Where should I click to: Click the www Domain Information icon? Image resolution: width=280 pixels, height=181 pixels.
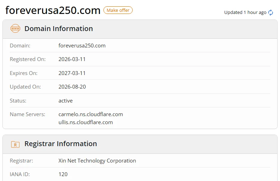[15, 29]
